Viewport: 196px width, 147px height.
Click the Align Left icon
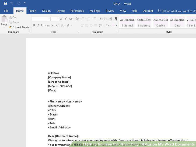pos(82,26)
